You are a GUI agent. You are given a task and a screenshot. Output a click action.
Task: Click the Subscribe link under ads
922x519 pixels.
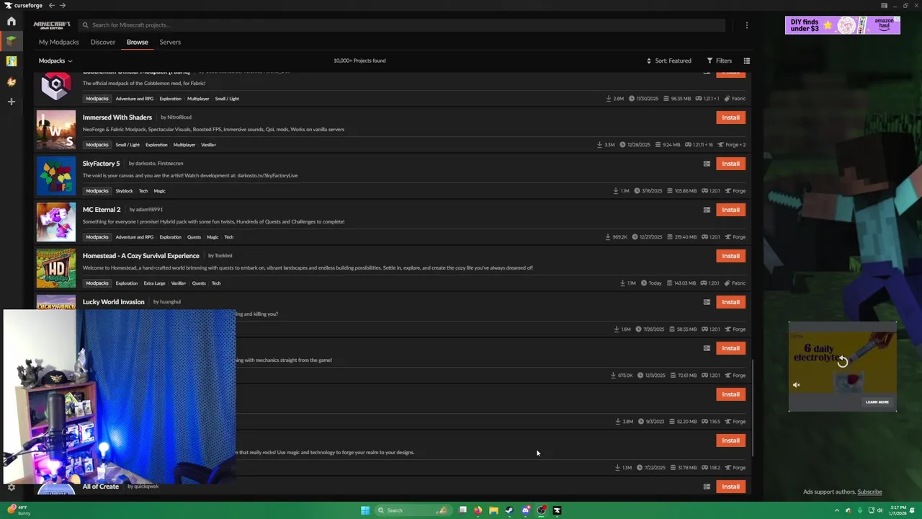tap(869, 492)
